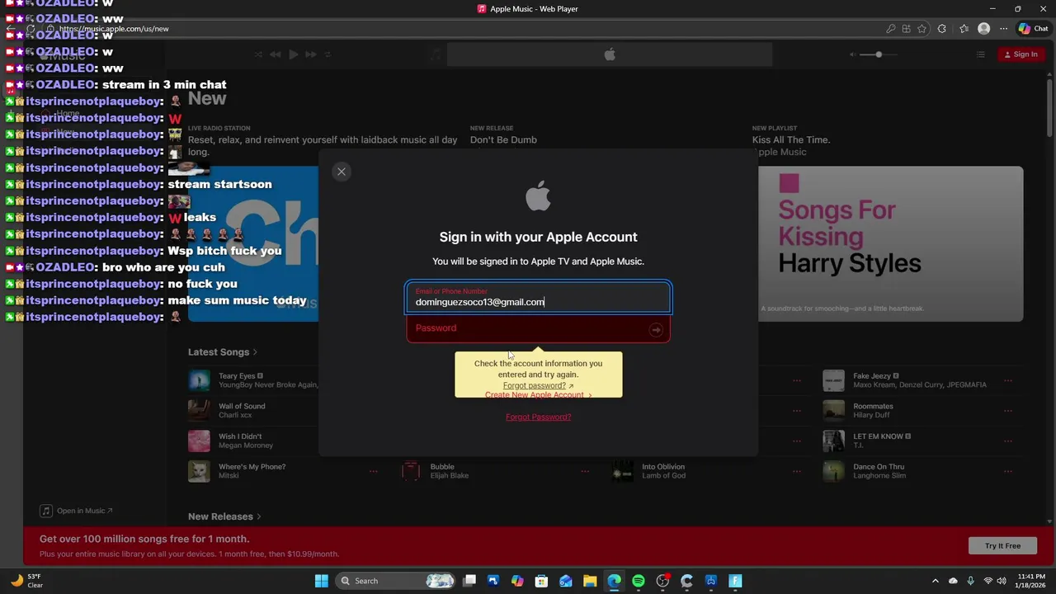The width and height of the screenshot is (1056, 594).
Task: Open Wall of Sound song artwork
Action: 199,411
